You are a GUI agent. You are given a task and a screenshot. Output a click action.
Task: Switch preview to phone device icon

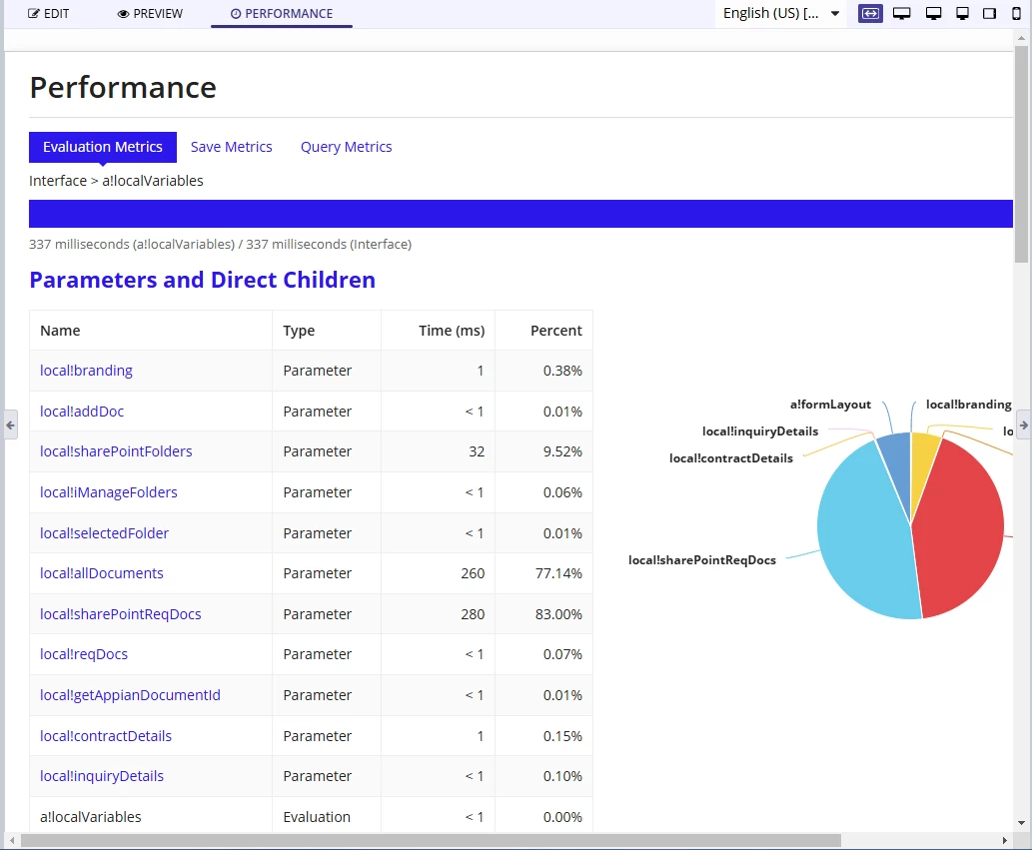[x=1016, y=13]
